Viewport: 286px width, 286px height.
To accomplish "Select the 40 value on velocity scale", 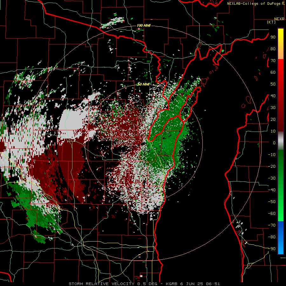I will click(273, 96).
